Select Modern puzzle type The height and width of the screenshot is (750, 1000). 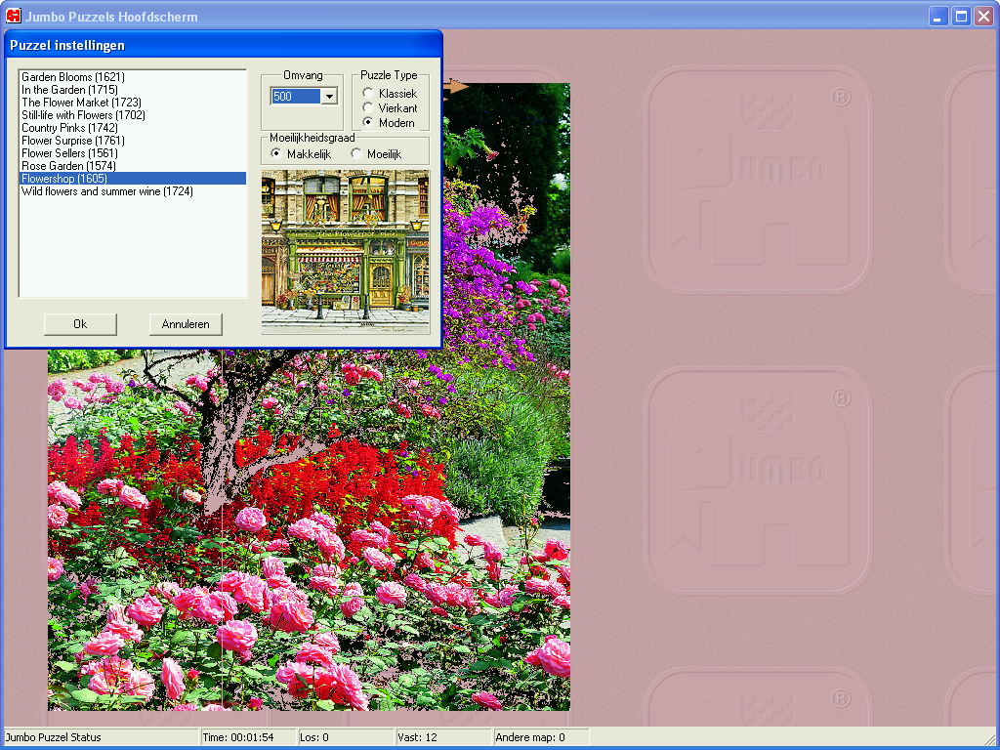tap(389, 122)
